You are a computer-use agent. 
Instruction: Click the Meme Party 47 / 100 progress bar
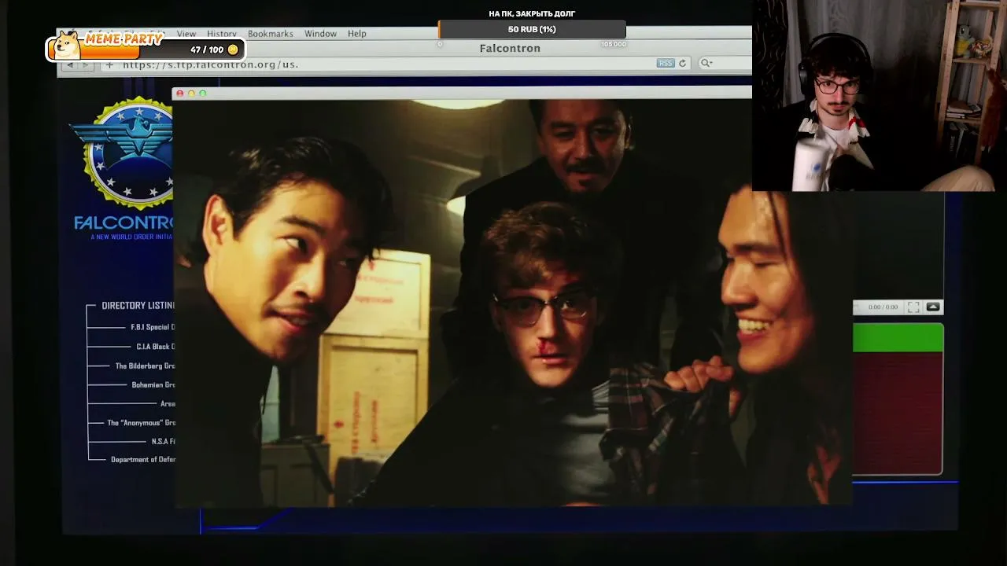click(x=146, y=50)
